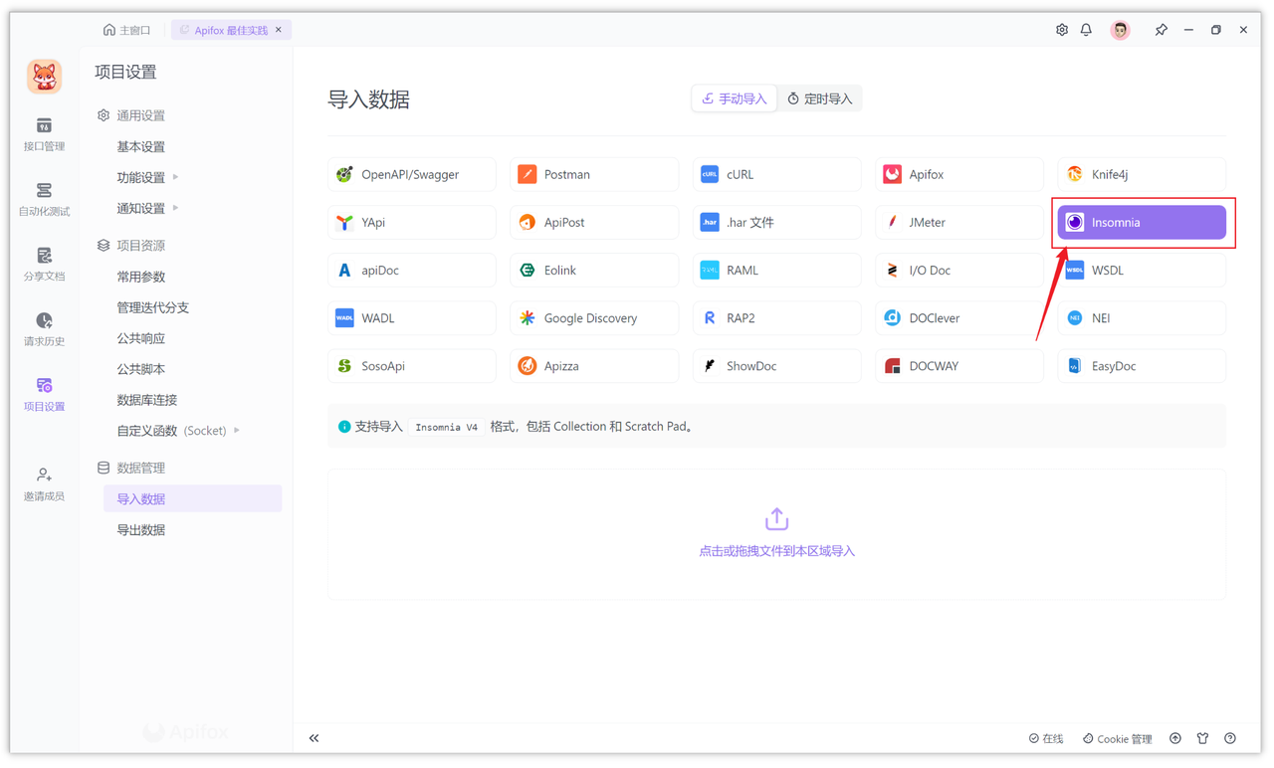Open help question mark icon

[x=1230, y=738]
